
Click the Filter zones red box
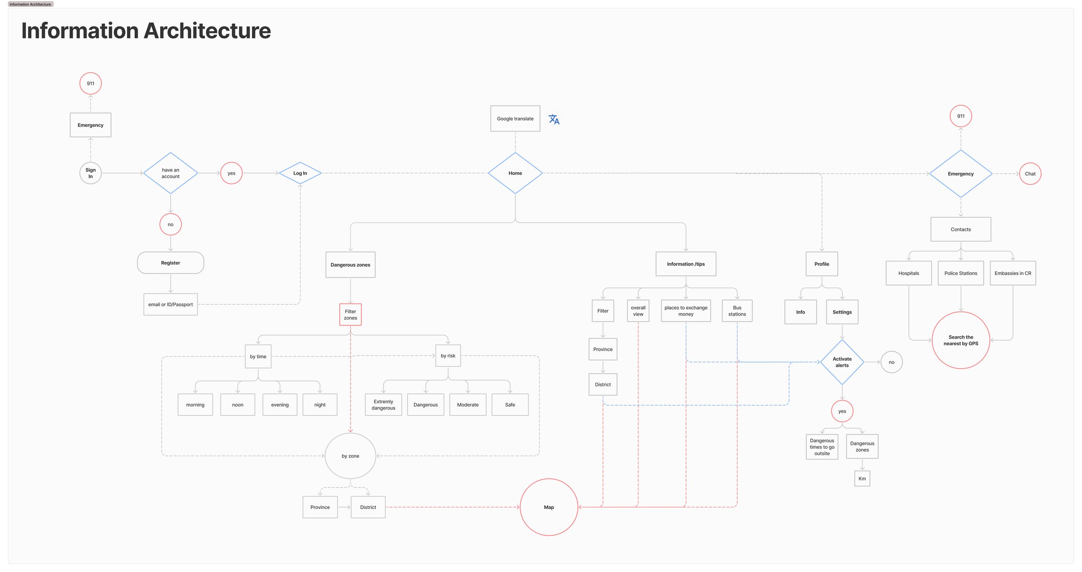click(x=350, y=315)
